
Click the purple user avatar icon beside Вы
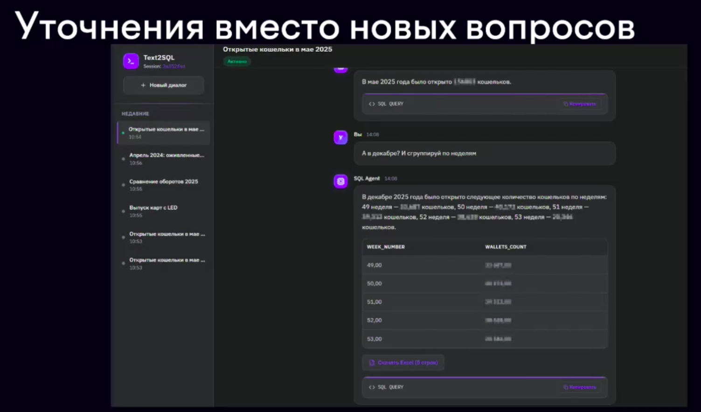point(340,137)
